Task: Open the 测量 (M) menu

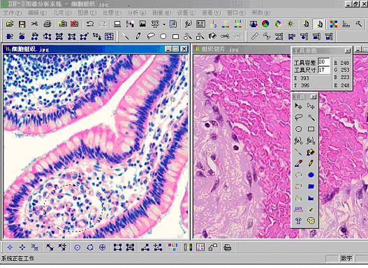Action: click(x=161, y=13)
